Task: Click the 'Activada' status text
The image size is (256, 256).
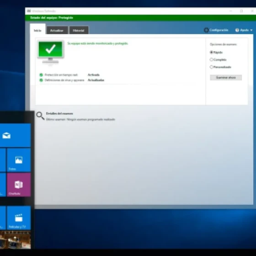Action: [x=94, y=75]
